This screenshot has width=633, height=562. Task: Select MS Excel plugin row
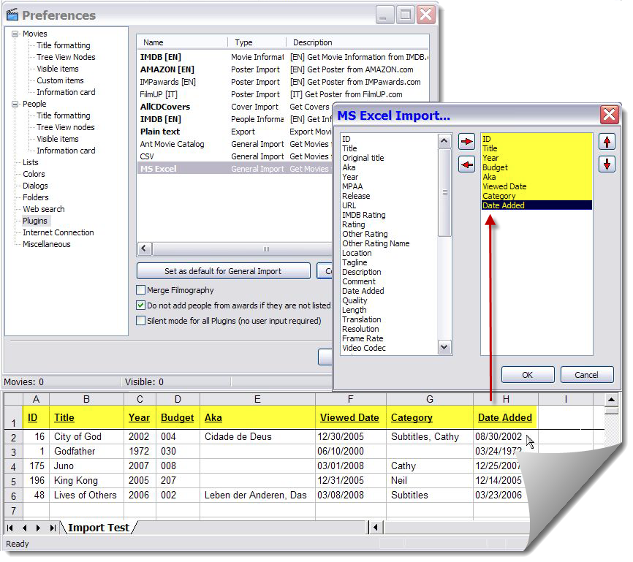(x=234, y=169)
